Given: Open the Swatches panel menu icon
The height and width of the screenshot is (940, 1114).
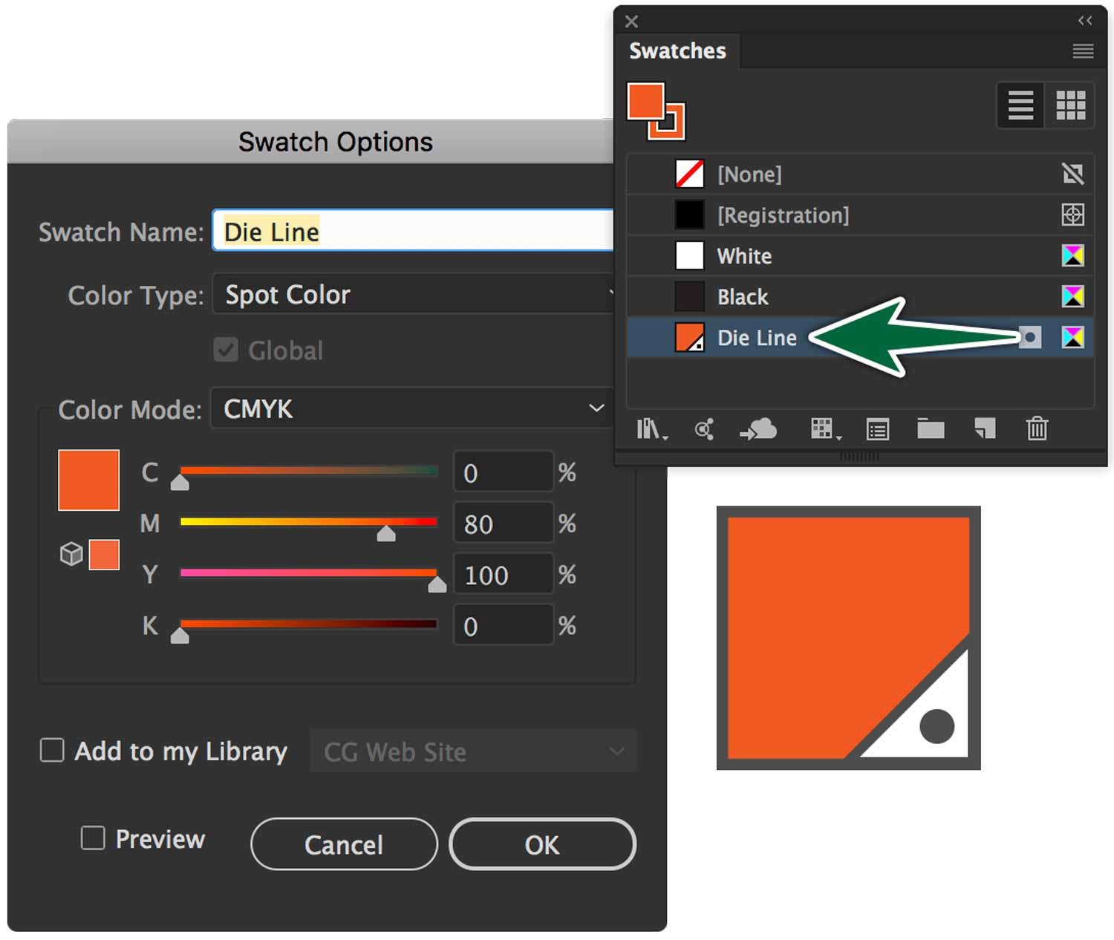Looking at the screenshot, I should click(1083, 50).
